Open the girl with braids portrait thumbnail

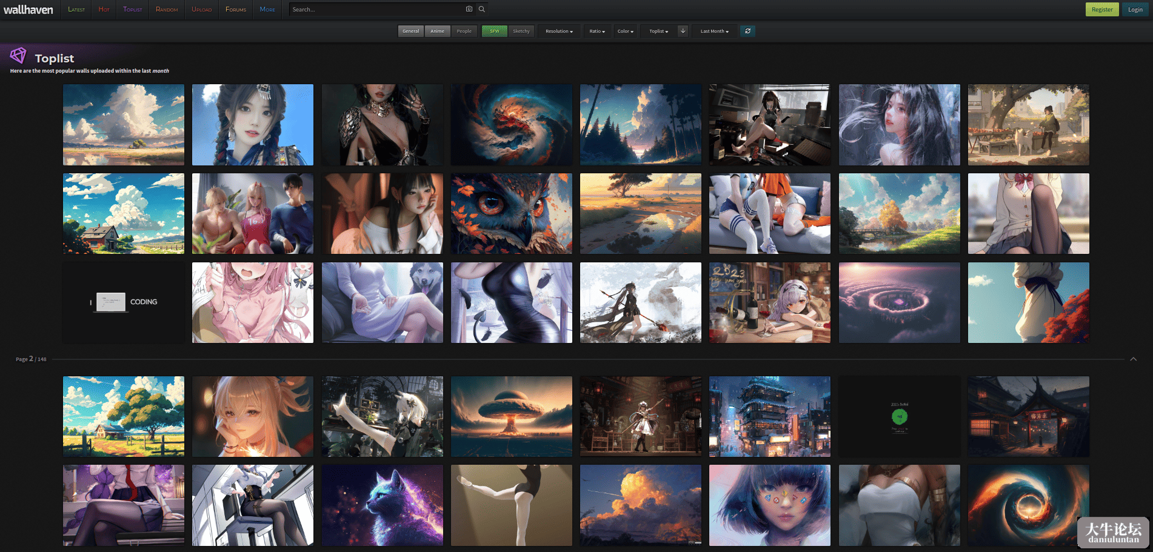click(253, 125)
